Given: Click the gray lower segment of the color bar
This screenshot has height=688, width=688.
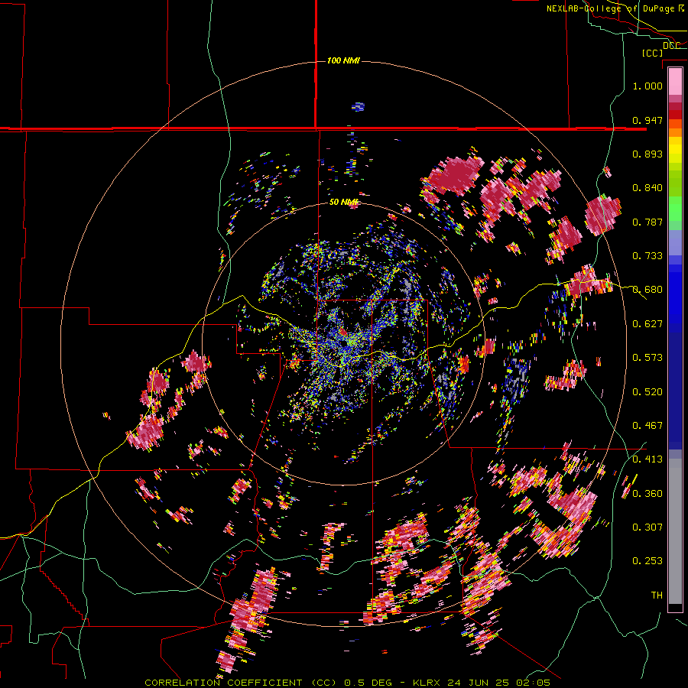Looking at the screenshot, I should pos(675,531).
